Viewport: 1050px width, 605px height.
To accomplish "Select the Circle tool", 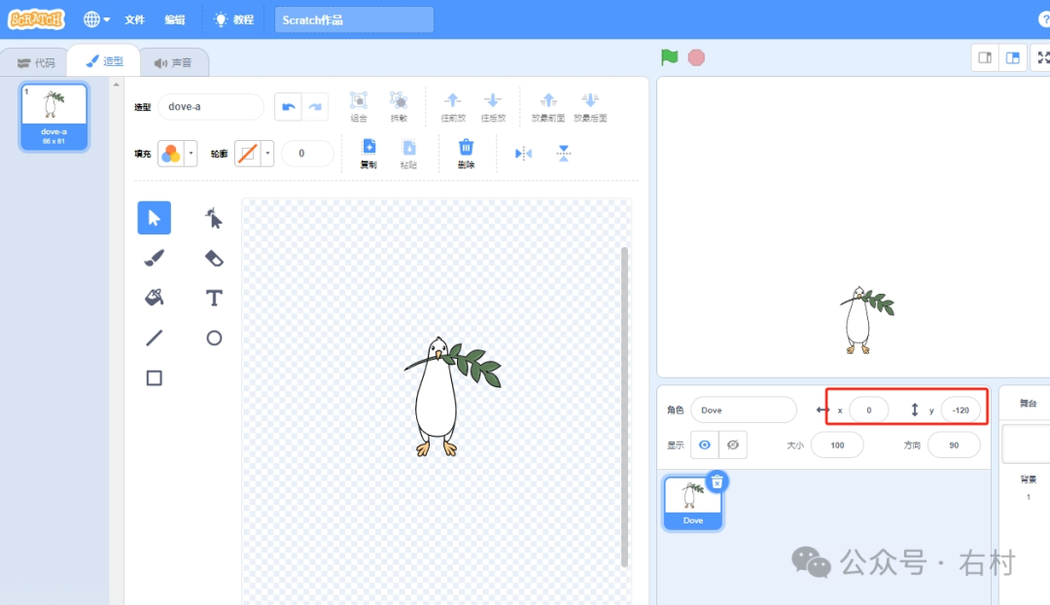I will [214, 338].
